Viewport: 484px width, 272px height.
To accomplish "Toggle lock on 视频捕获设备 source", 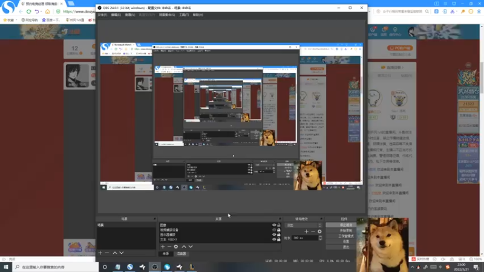I will 279,230.
